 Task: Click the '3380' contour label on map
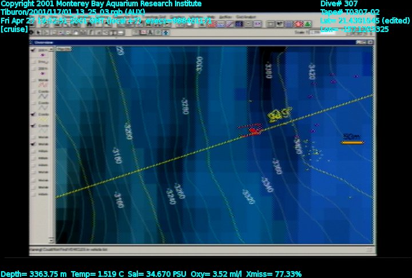pyautogui.click(x=268, y=70)
